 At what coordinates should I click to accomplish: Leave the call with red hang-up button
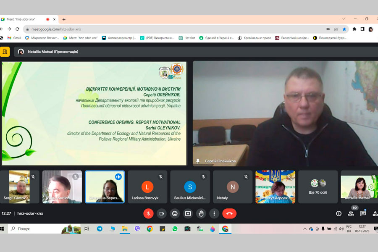tap(229, 214)
